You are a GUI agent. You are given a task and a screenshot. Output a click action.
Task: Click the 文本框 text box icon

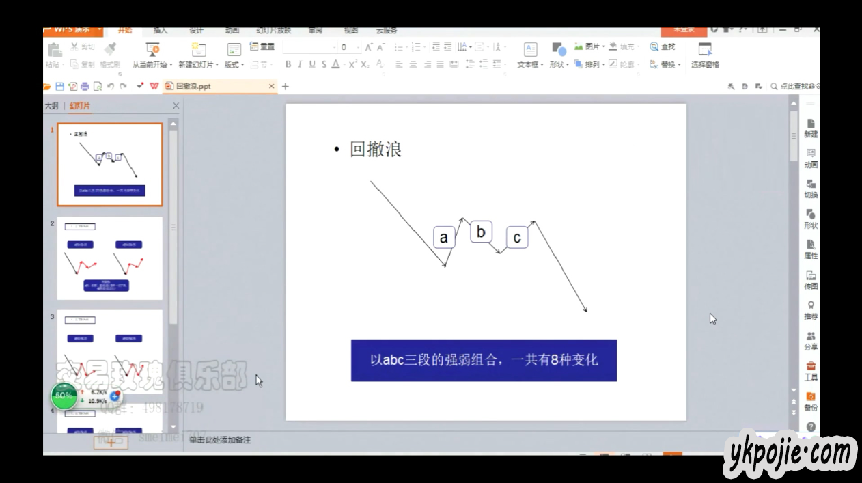tap(530, 49)
